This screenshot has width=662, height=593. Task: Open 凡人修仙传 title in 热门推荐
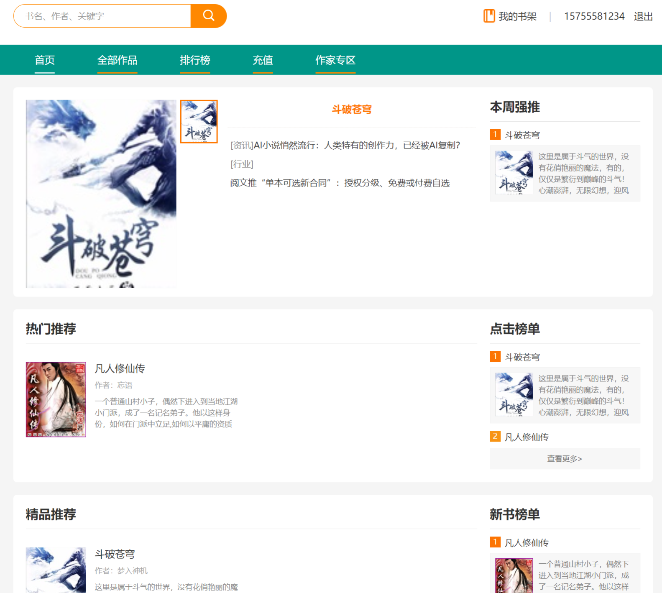(x=120, y=368)
